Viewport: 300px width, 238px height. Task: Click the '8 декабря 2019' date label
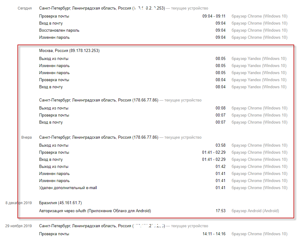(x=19, y=203)
